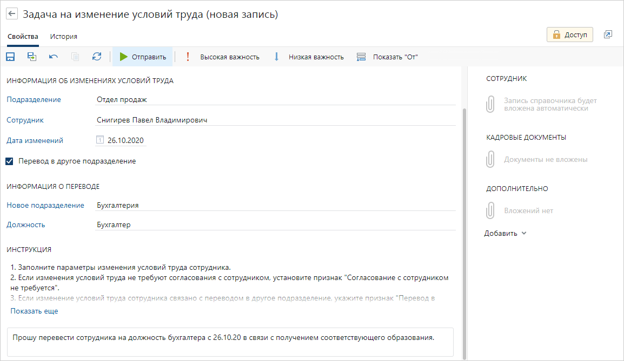Click the Дата изменений label link
The height and width of the screenshot is (361, 624).
coord(35,141)
